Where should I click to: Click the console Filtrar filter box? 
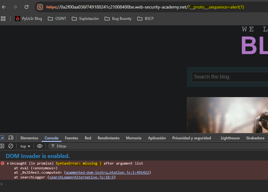126,146
